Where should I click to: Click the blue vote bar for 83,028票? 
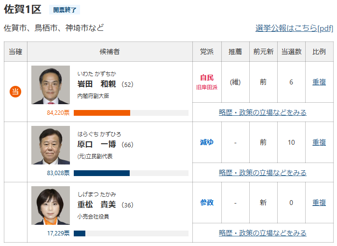(102, 173)
